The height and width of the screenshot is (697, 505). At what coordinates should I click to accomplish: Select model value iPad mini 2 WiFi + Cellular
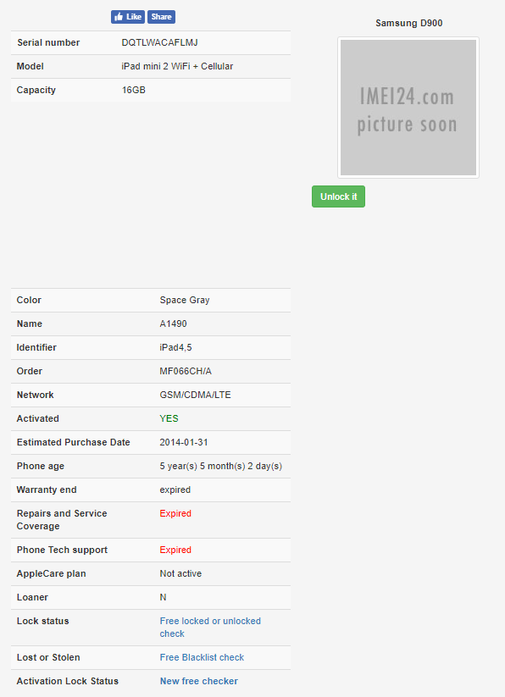(x=177, y=66)
